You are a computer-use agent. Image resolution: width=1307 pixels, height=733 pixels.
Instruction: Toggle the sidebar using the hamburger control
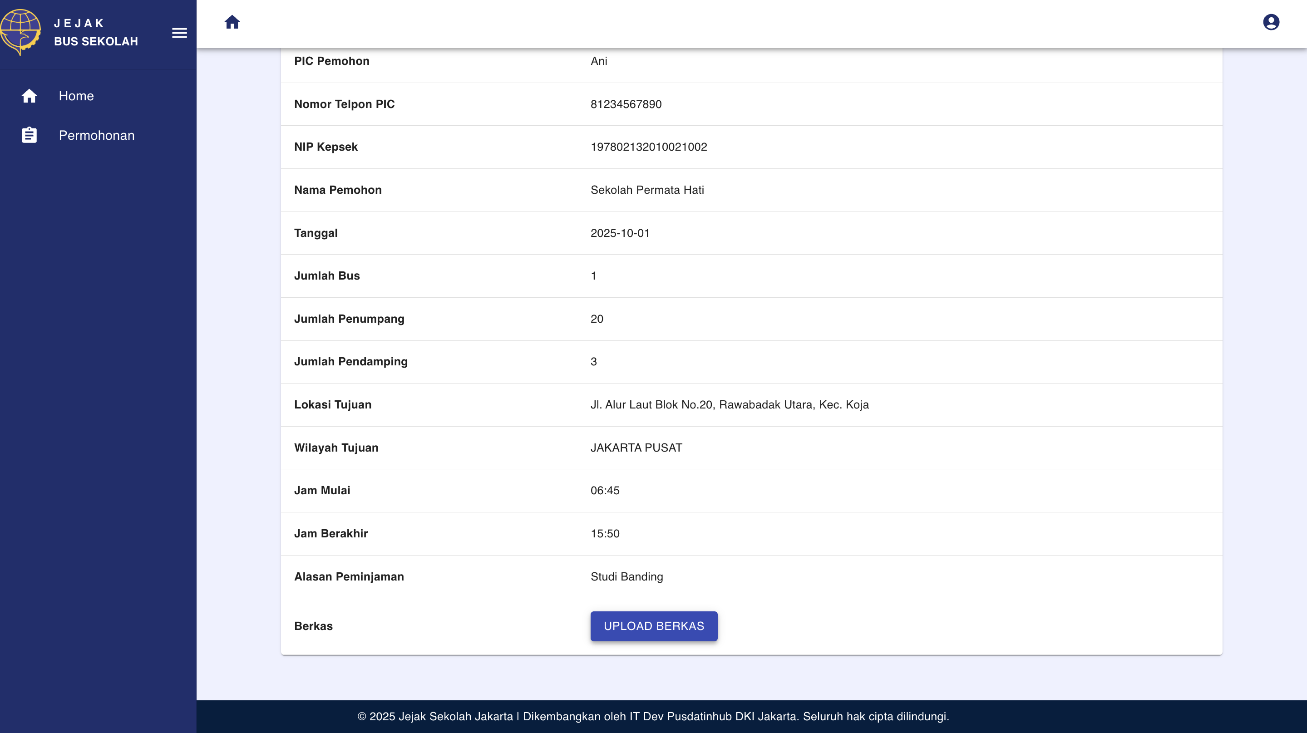(x=179, y=33)
